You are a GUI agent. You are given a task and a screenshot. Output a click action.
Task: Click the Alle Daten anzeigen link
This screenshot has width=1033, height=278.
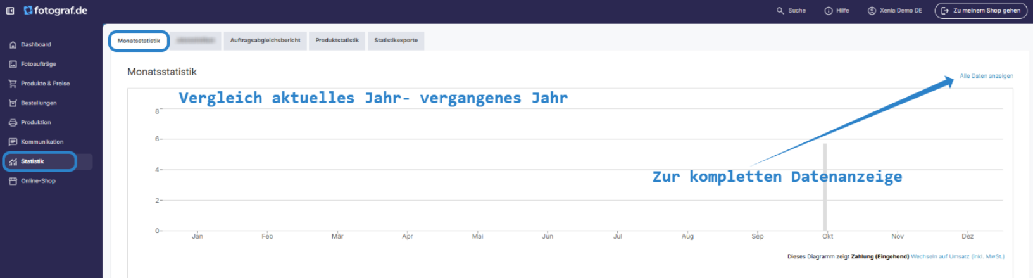tap(986, 76)
